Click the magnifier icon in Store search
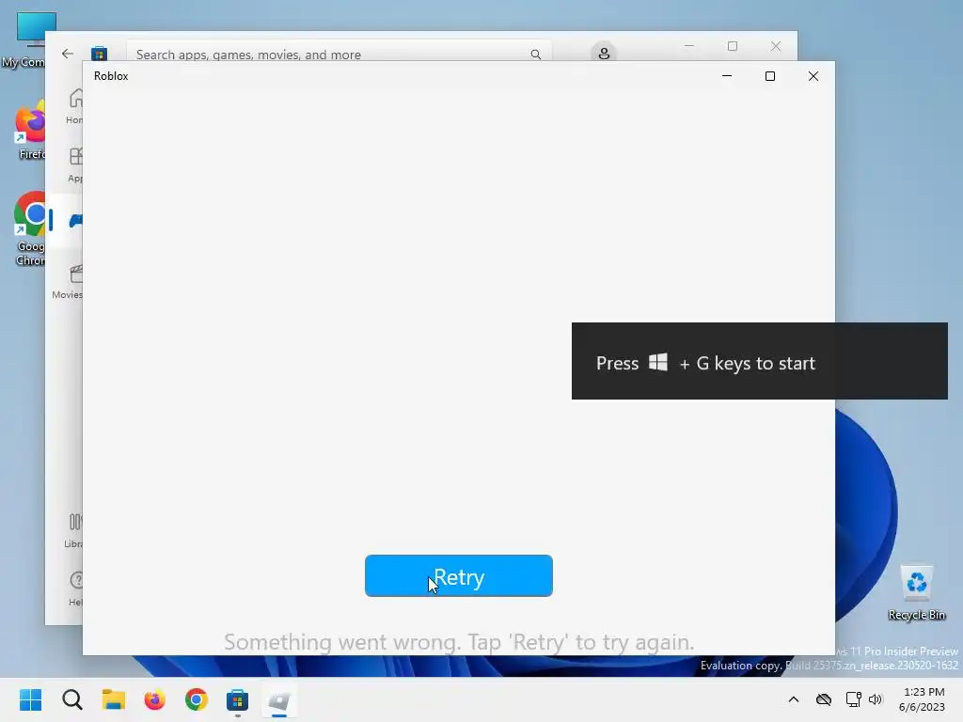This screenshot has height=722, width=963. [535, 54]
